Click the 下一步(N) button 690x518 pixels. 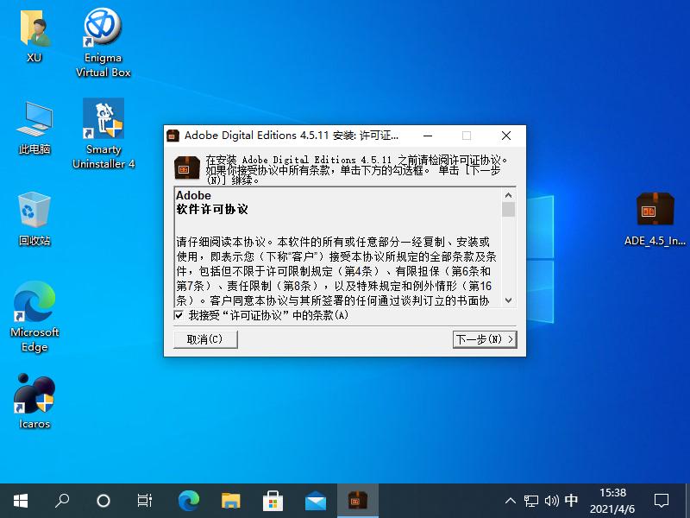[x=485, y=339]
